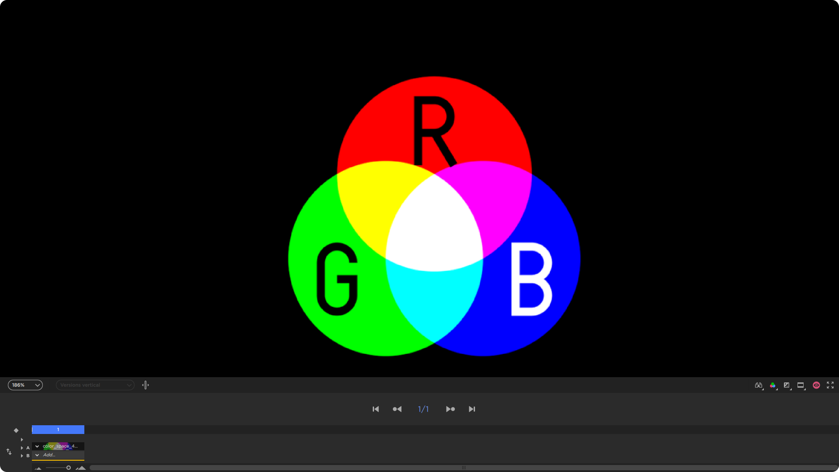This screenshot has width=839, height=472.
Task: Adjust the timeline zoom slider handle
Action: (69, 468)
